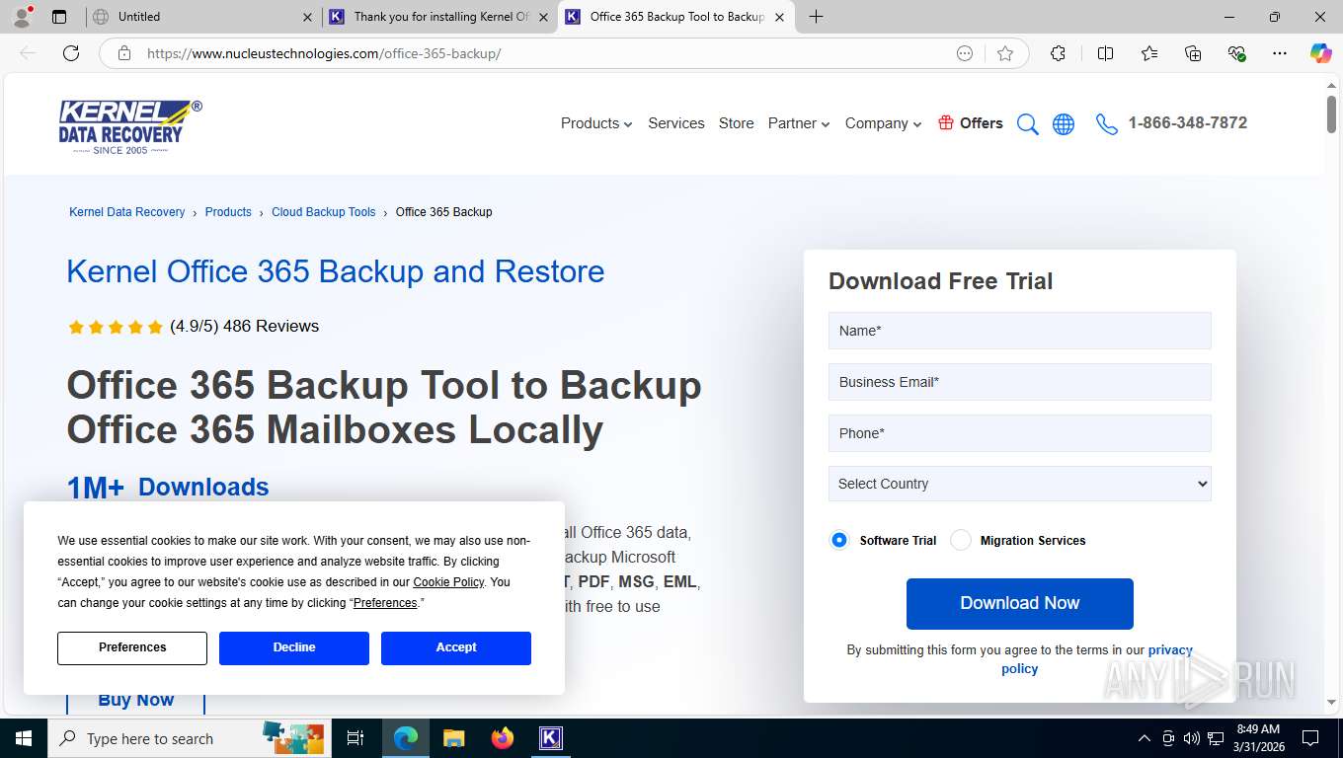Screen dimensions: 1343x758
Task: Click the feedback smiley icon in address bar
Action: [965, 53]
